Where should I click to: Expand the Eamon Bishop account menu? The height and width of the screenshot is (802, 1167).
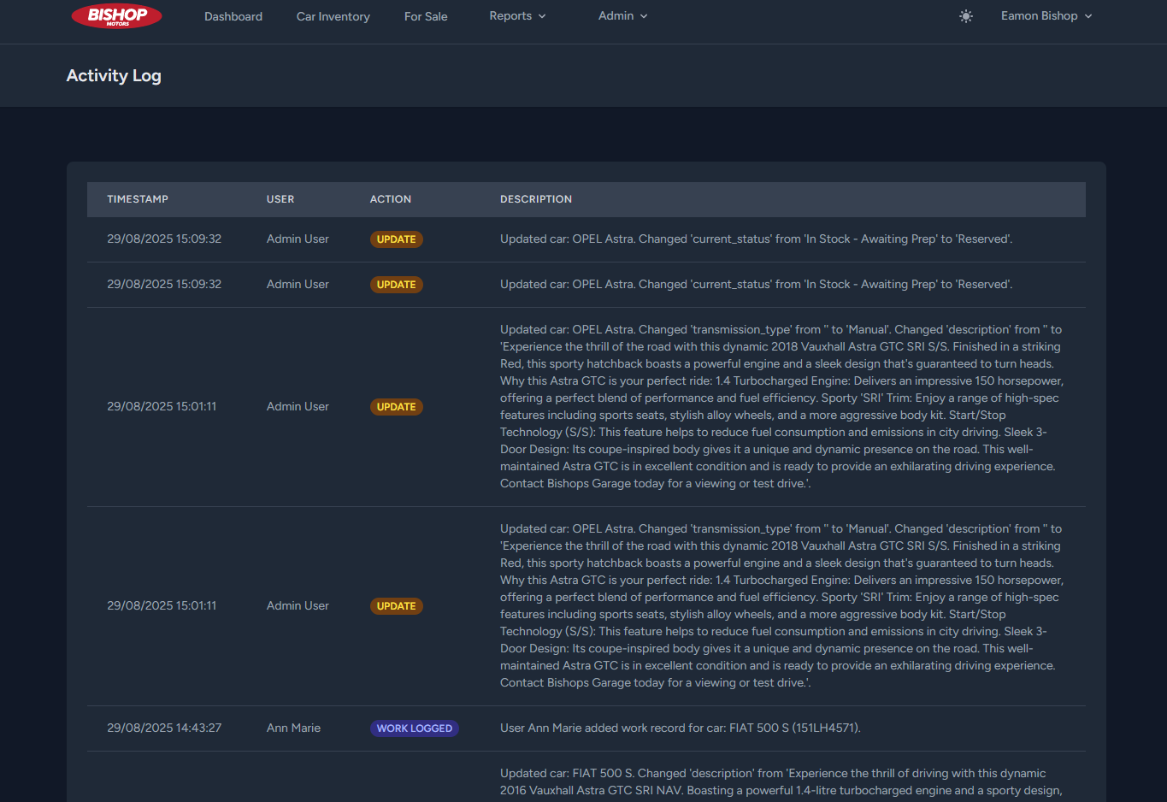click(x=1046, y=15)
